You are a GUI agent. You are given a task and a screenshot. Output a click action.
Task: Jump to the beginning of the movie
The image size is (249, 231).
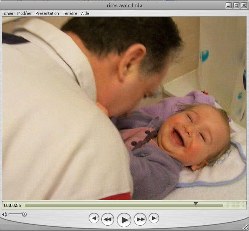[x=94, y=218]
